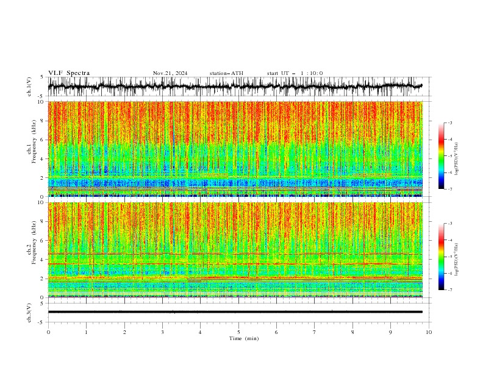
Task: Click the '-7' value on lower colorbar
Action: (449, 290)
